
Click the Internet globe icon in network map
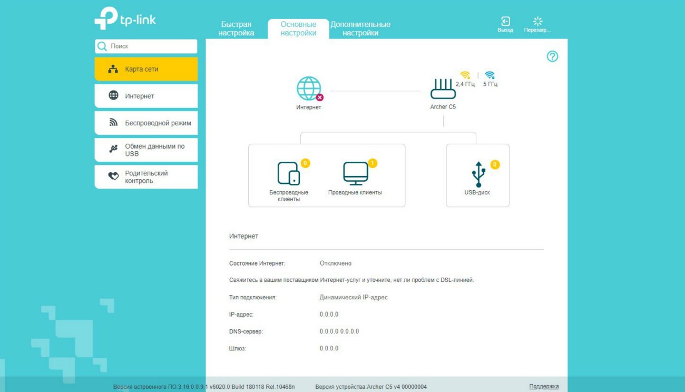click(x=309, y=89)
